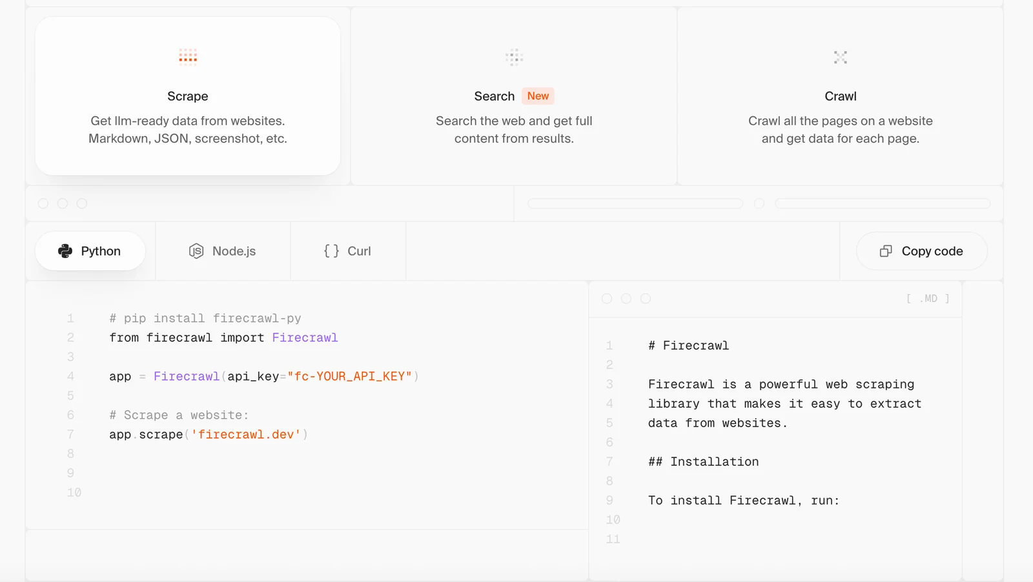Screen dimensions: 1033x582
Task: Click the curly braces Curl icon
Action: tap(331, 251)
